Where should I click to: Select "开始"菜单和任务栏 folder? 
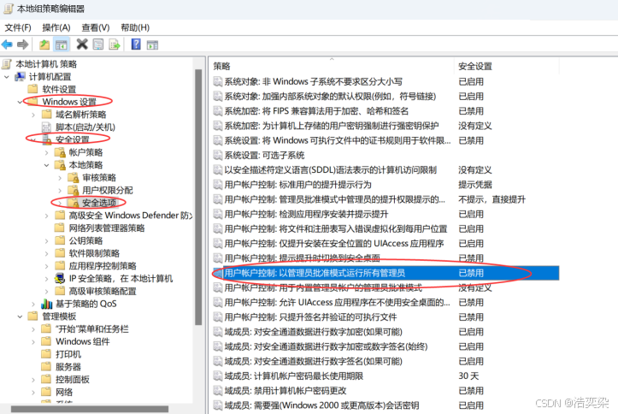91,328
